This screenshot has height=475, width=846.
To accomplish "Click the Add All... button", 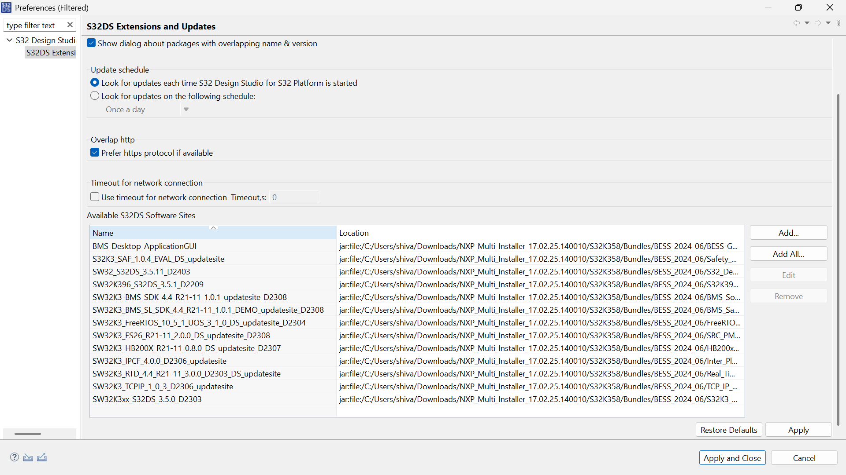I will pyautogui.click(x=788, y=254).
